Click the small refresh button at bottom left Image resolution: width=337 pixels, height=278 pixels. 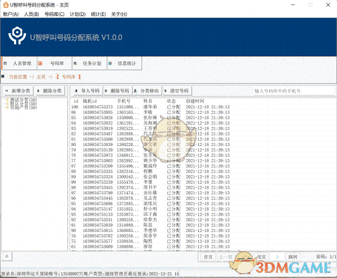7,257
